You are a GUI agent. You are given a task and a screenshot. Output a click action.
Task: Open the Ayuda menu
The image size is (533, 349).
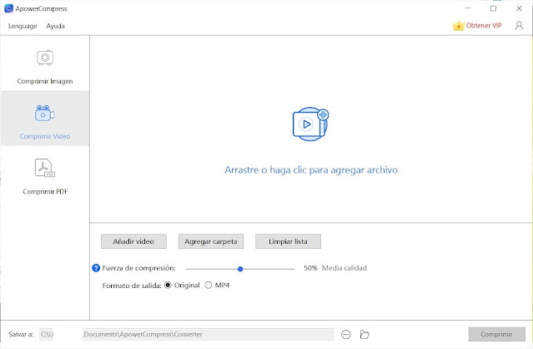tap(55, 26)
